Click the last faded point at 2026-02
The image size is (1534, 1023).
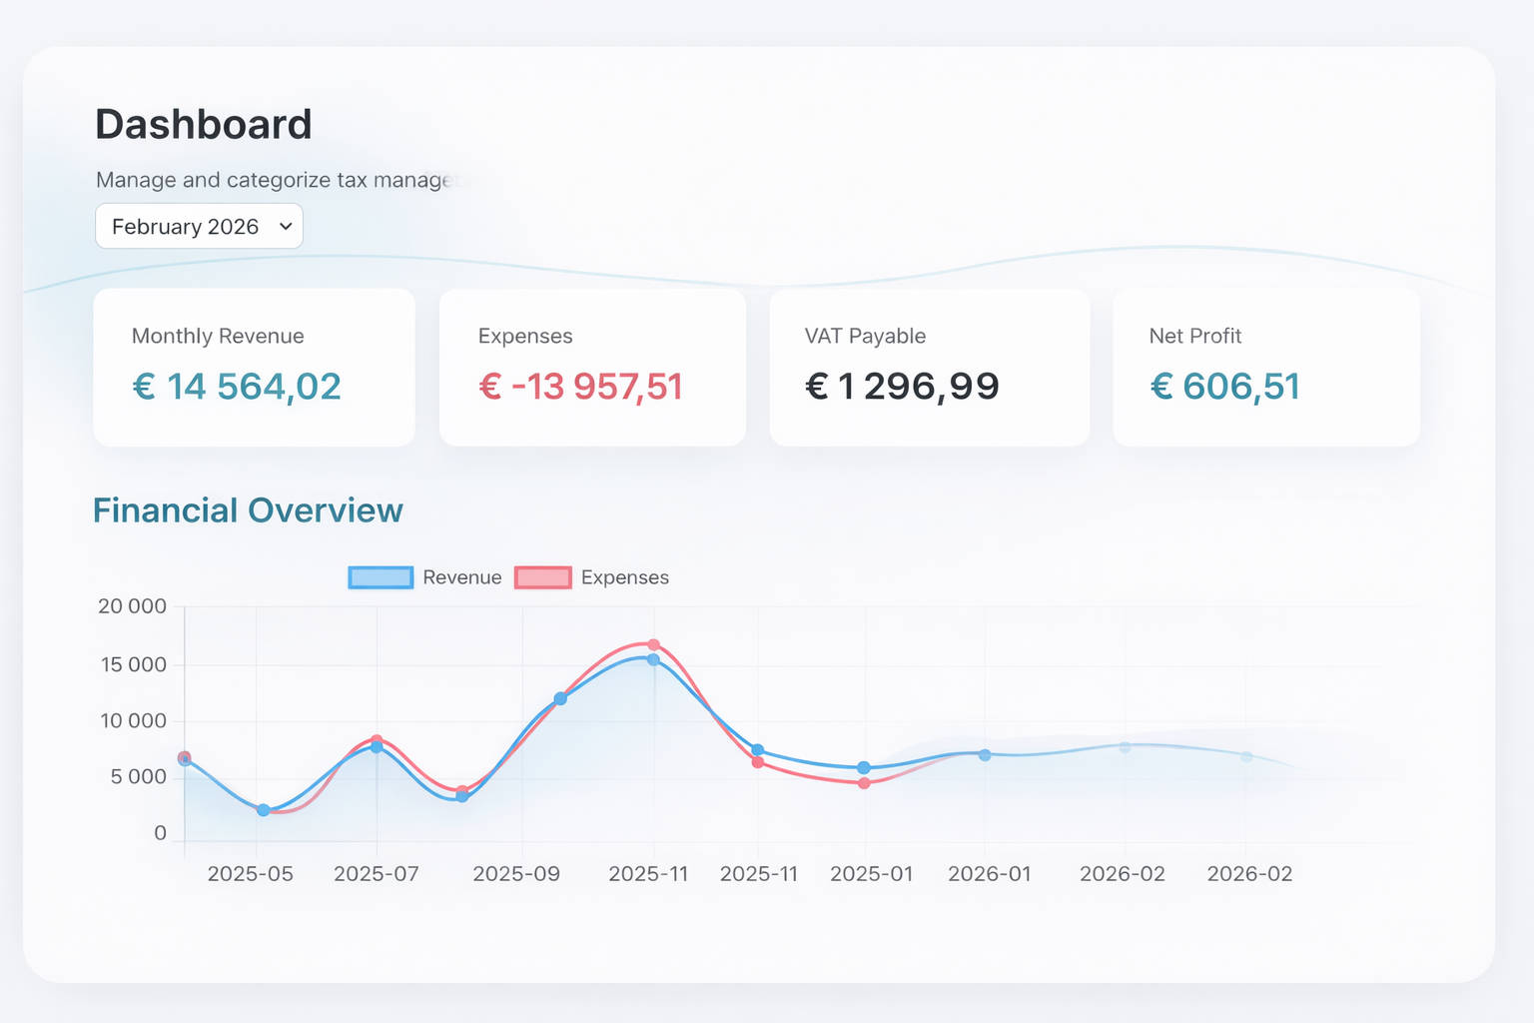pyautogui.click(x=1245, y=756)
